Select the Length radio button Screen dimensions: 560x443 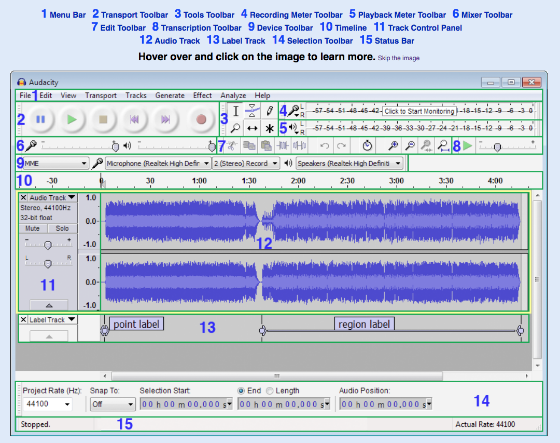pos(270,391)
